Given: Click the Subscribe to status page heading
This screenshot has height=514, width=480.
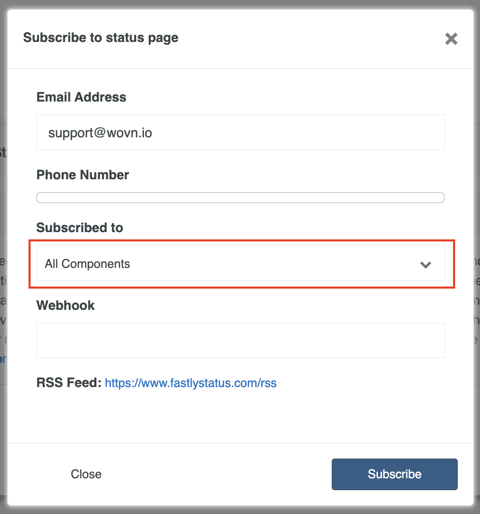Looking at the screenshot, I should 101,38.
